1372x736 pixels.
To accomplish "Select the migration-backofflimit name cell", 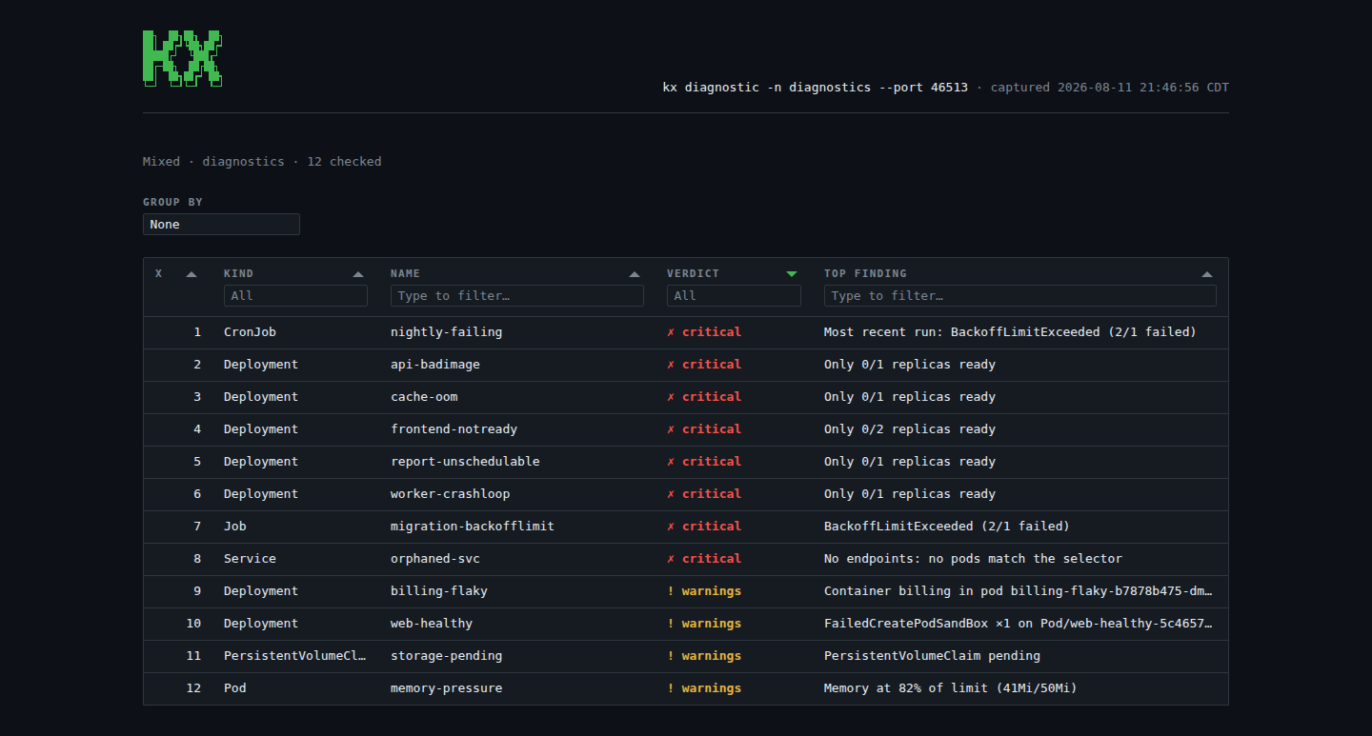I will pyautogui.click(x=473, y=527).
